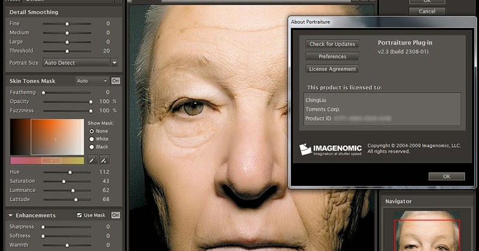Click the v2.3 build version text
Viewport: 479px width, 251px height.
(403, 52)
